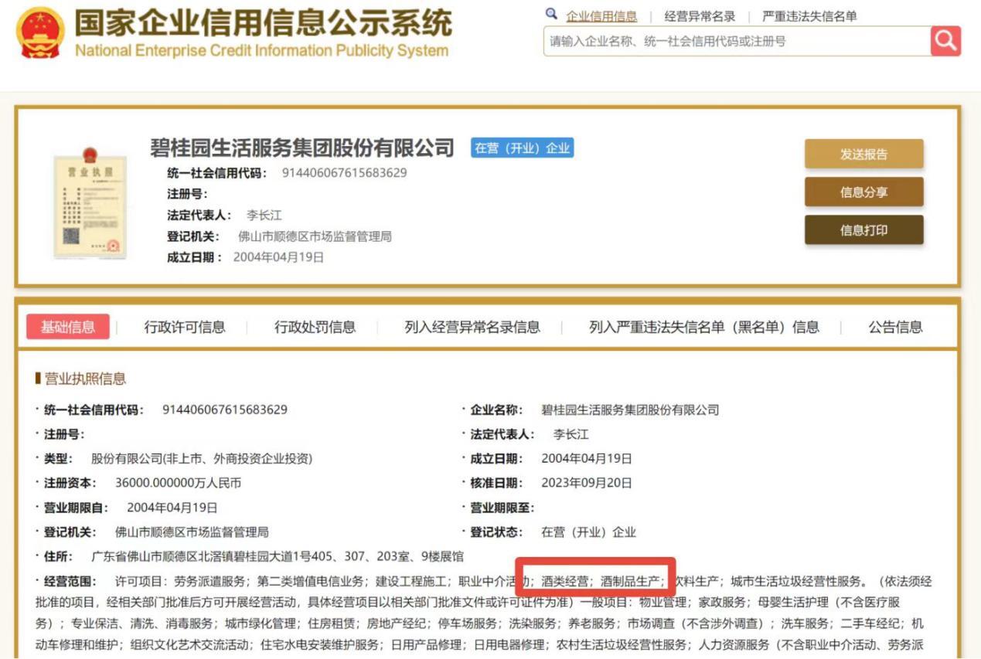Click the 营业期限自 date 2004年04月19日
Screen dimensions: 981x659
[x=172, y=508]
